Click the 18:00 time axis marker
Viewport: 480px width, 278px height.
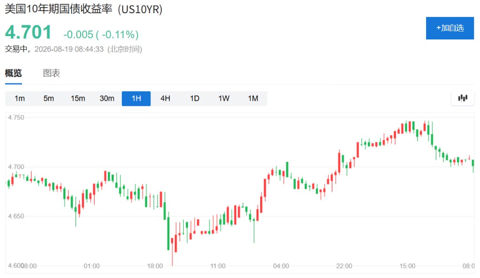pos(155,266)
